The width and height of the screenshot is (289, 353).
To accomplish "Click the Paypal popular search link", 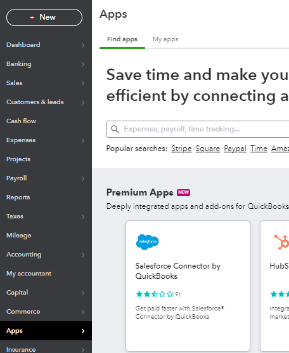I will click(235, 149).
